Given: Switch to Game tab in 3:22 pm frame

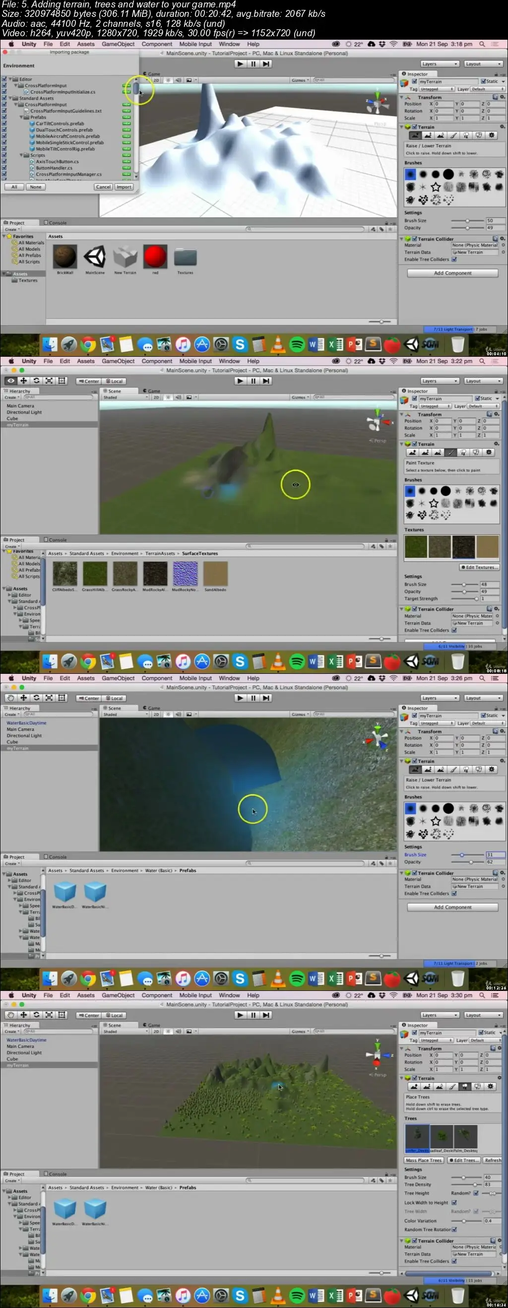Looking at the screenshot, I should tap(152, 391).
